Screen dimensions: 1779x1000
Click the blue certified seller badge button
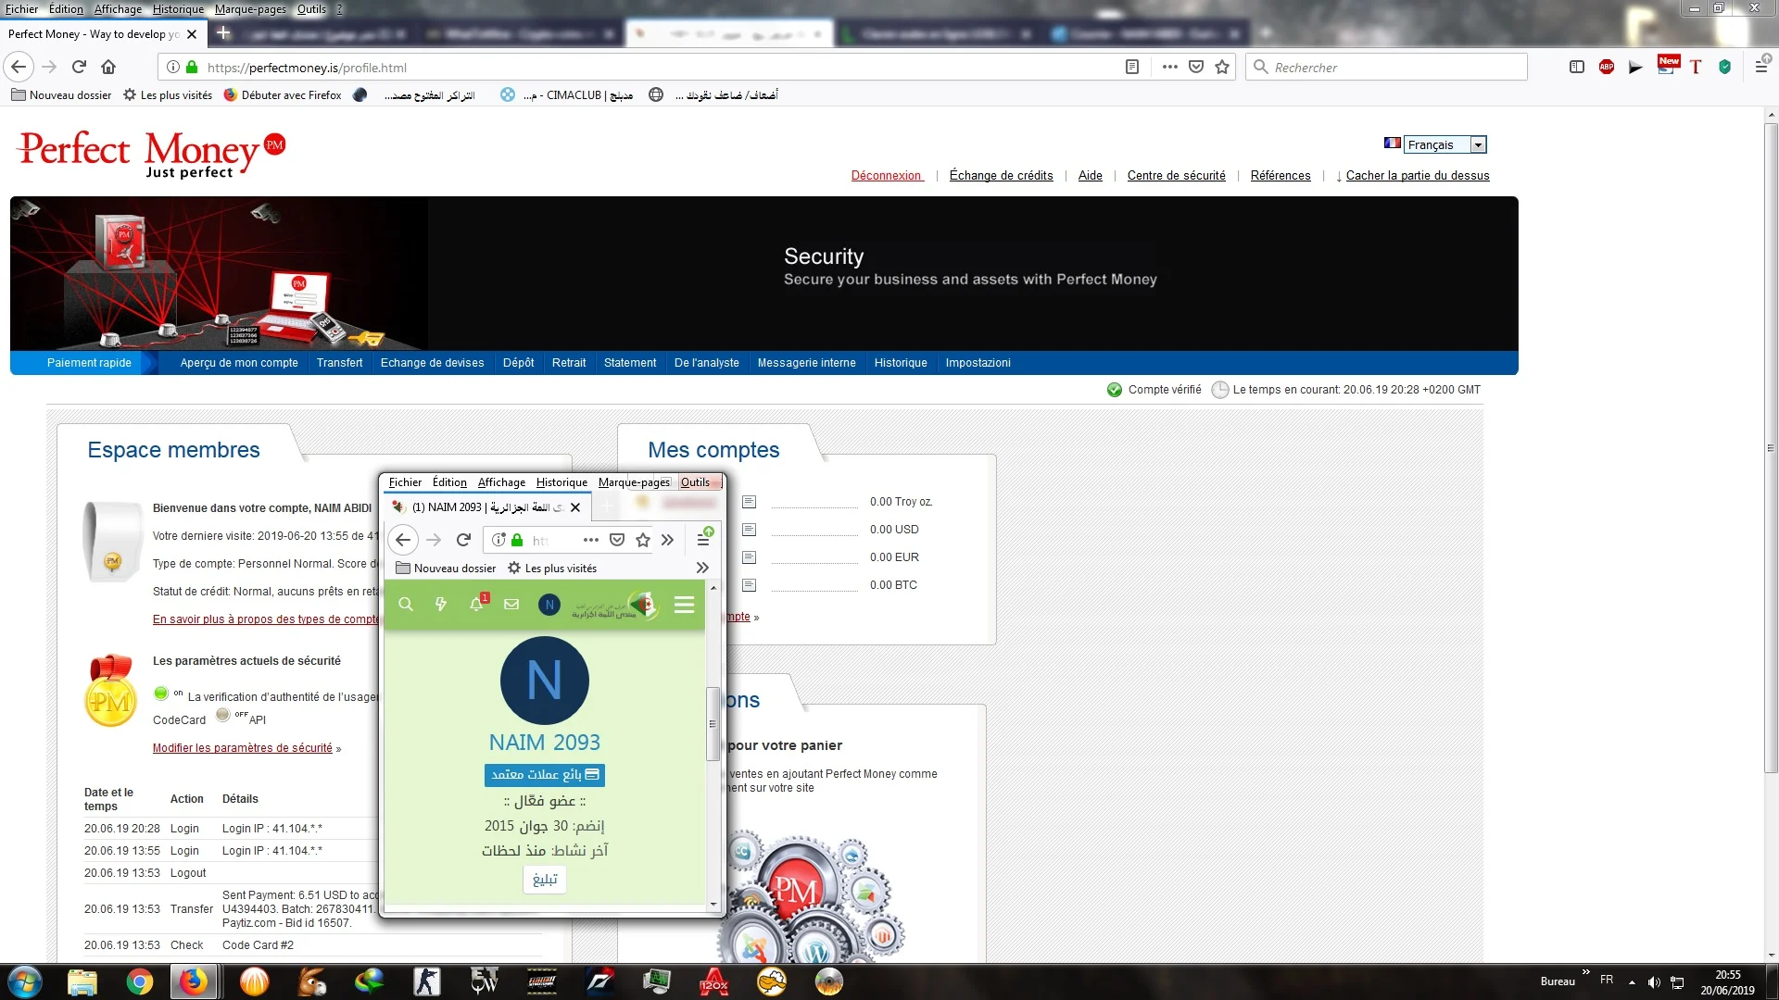545,774
